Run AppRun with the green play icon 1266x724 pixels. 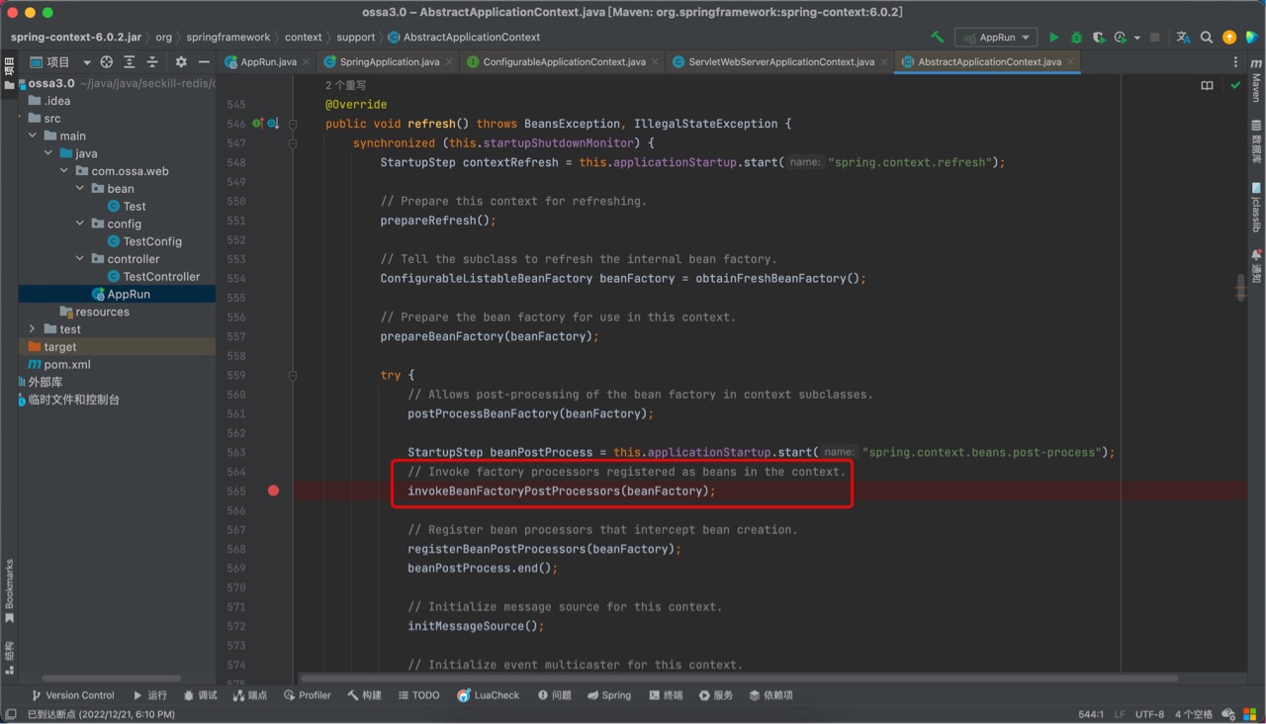1053,38
